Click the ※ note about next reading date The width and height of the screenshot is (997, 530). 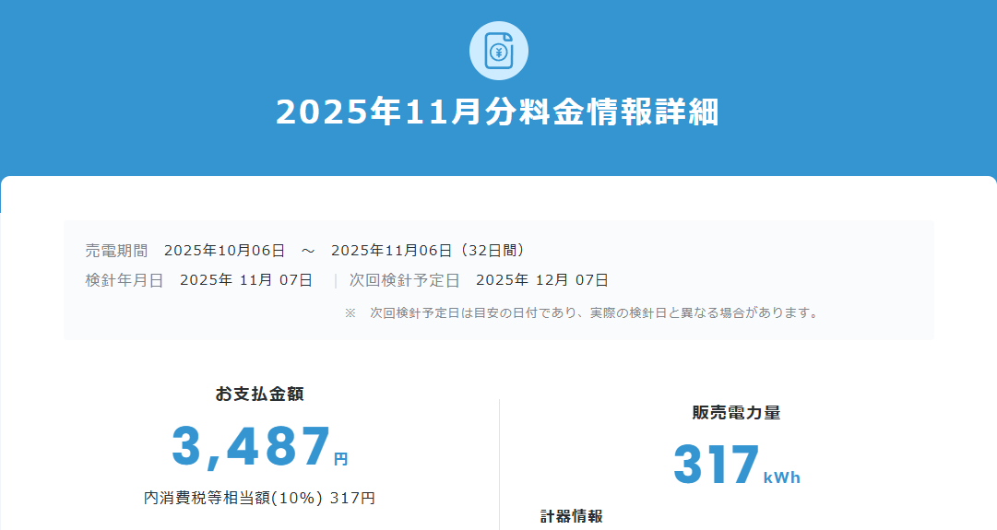581,313
